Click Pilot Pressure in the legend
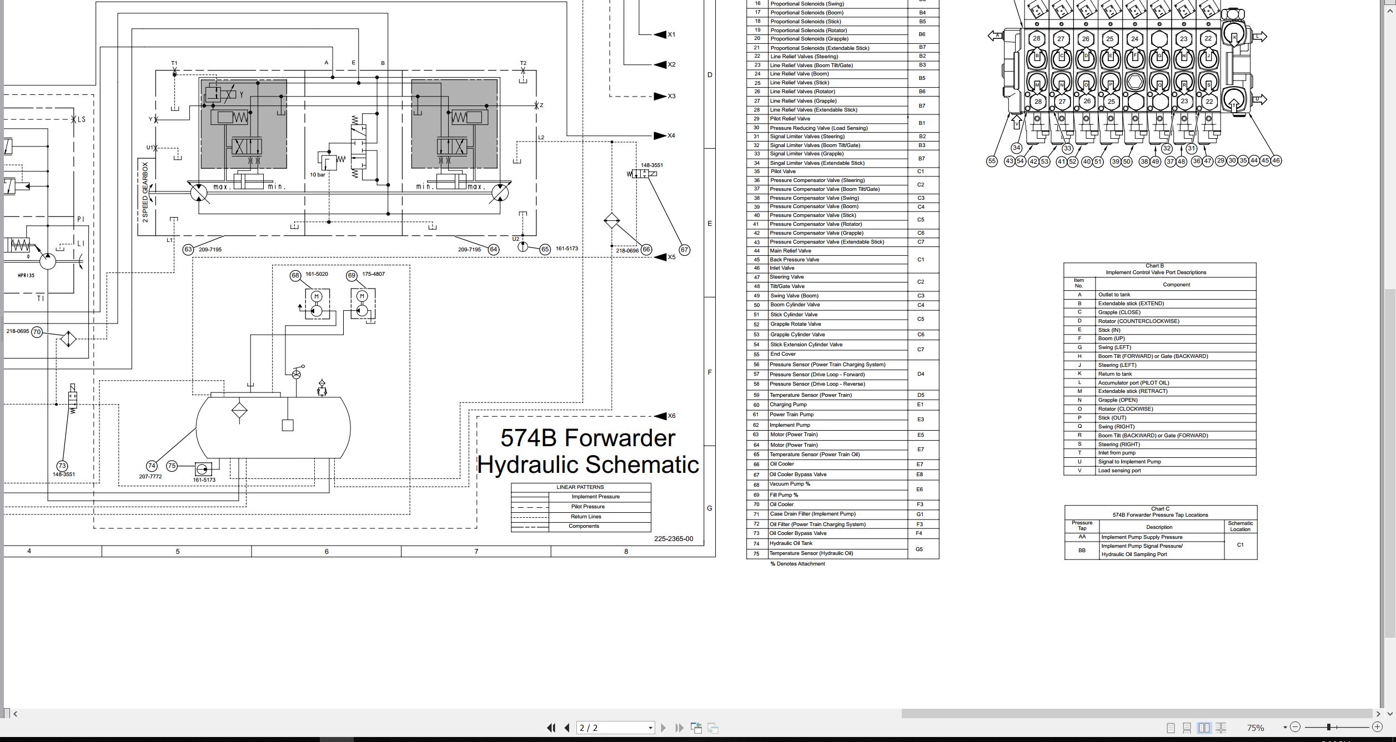1396x742 pixels. pyautogui.click(x=588, y=507)
